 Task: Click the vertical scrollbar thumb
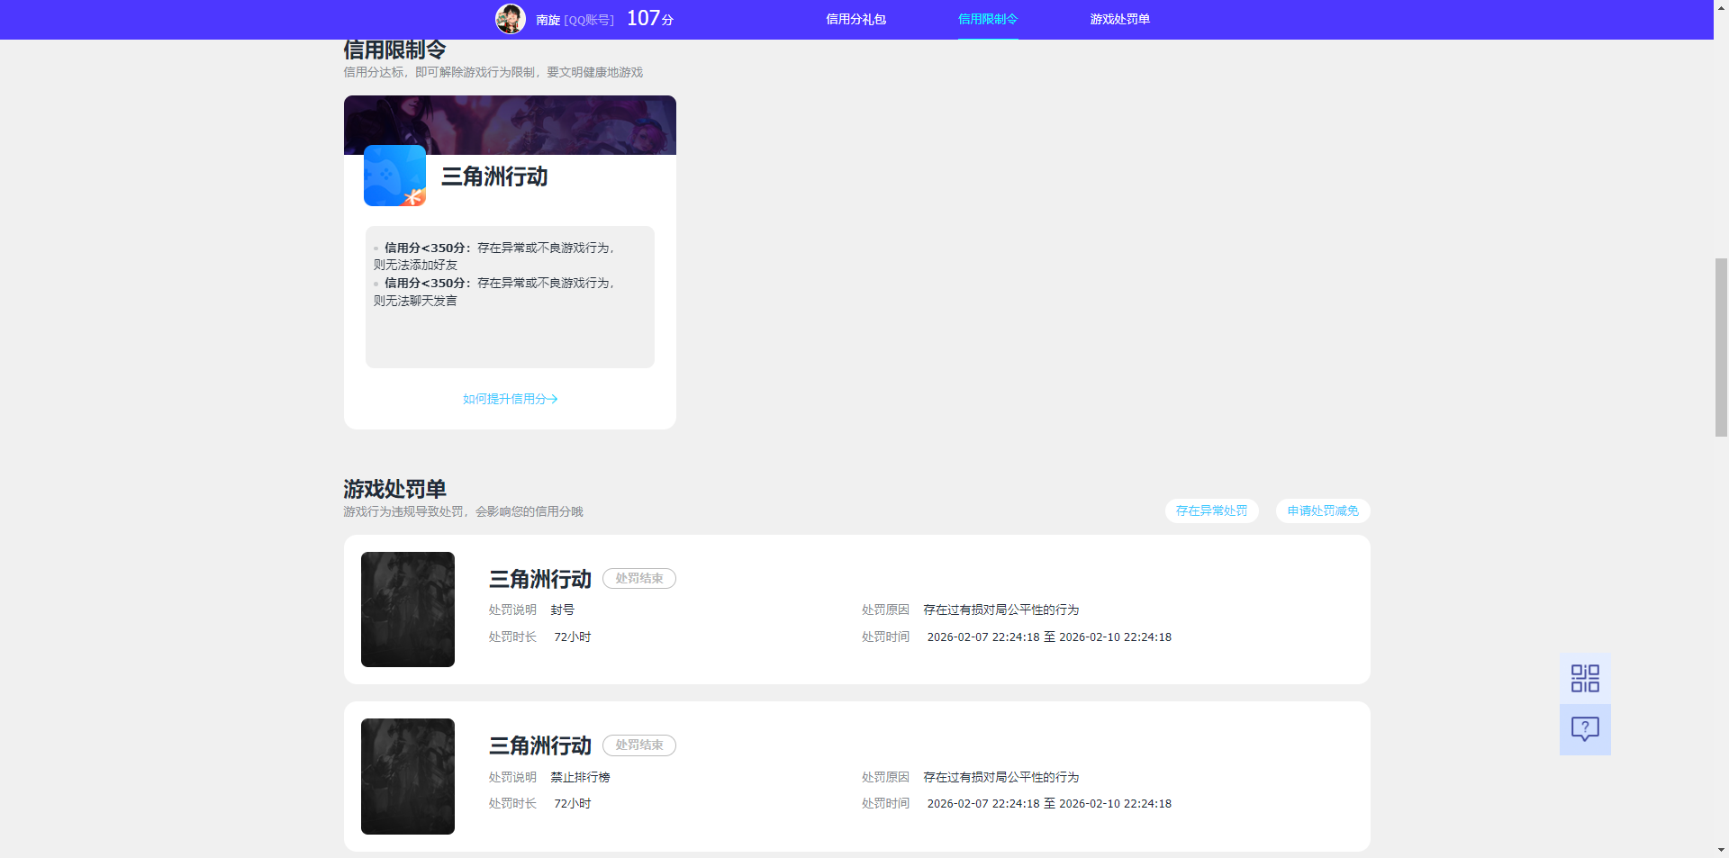click(1721, 348)
